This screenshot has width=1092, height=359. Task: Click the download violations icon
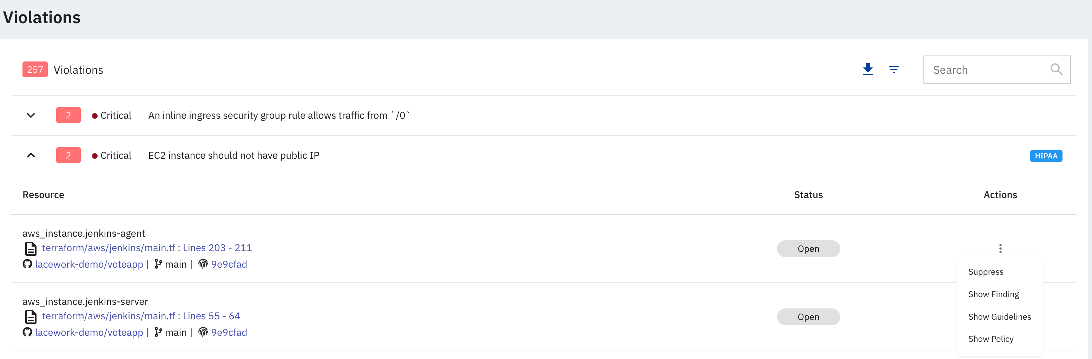(868, 70)
